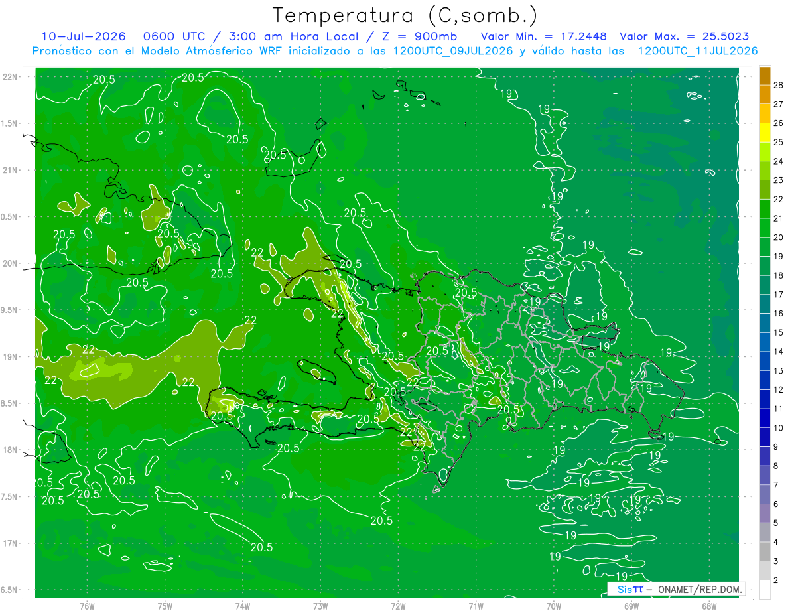Click the 71W longitude axis label
The image size is (796, 615).
[x=476, y=606]
